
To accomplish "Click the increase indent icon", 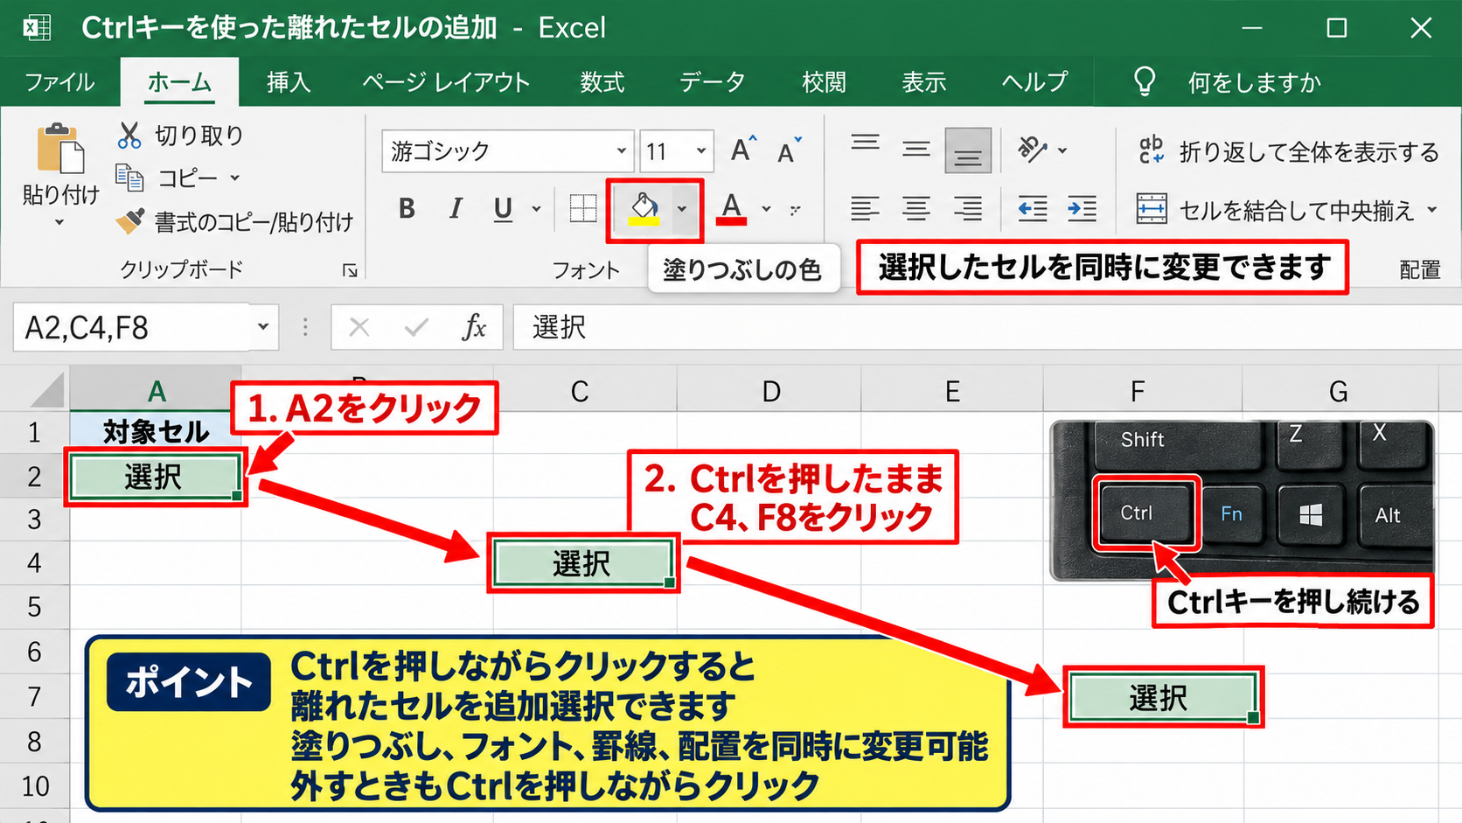I will coord(1083,209).
